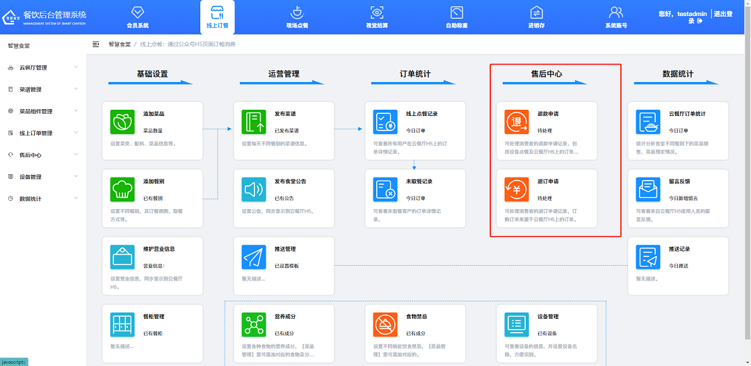Select the 退订申请 orange icon
The height and width of the screenshot is (366, 751).
point(517,189)
